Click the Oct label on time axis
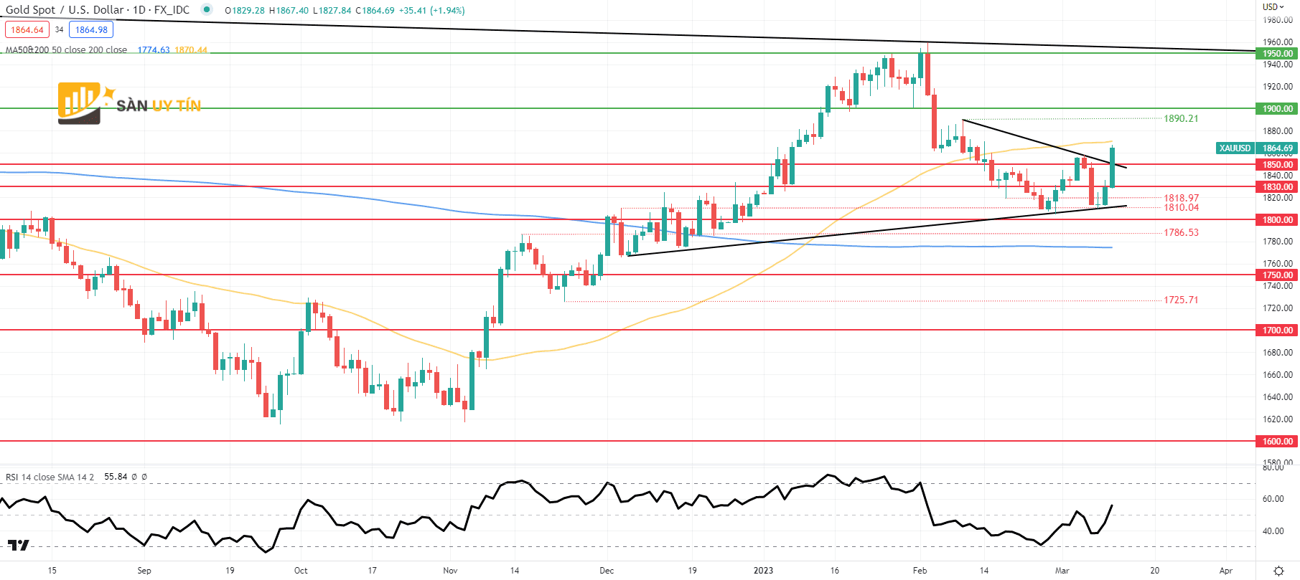 (301, 571)
